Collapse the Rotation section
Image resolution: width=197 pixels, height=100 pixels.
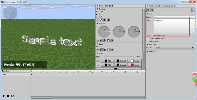[97, 24]
